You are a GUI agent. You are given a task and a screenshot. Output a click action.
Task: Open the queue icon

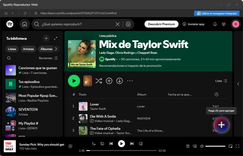pyautogui.click(x=188, y=146)
